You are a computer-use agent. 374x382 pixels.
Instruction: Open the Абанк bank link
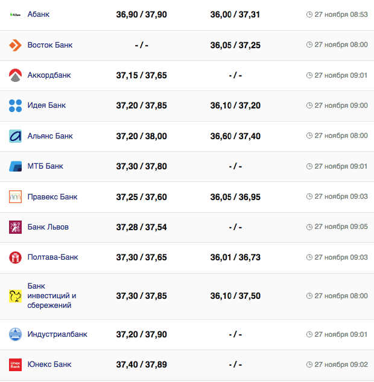click(x=39, y=14)
